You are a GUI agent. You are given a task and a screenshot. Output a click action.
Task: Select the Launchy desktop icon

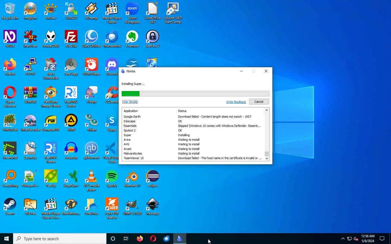click(x=30, y=151)
